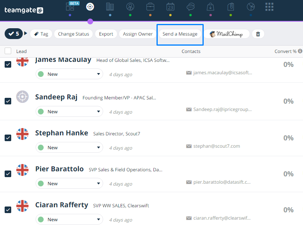Sort by the Contacts column header
Screen dimensions: 303x227
(191, 51)
